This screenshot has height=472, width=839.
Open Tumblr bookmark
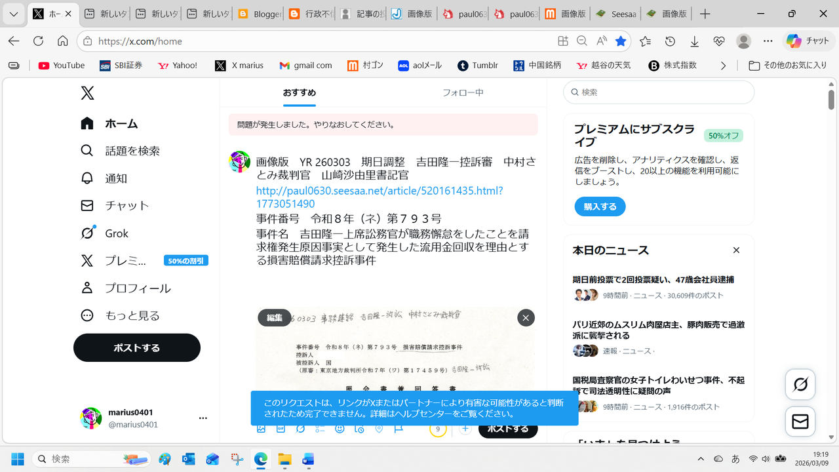[478, 66]
